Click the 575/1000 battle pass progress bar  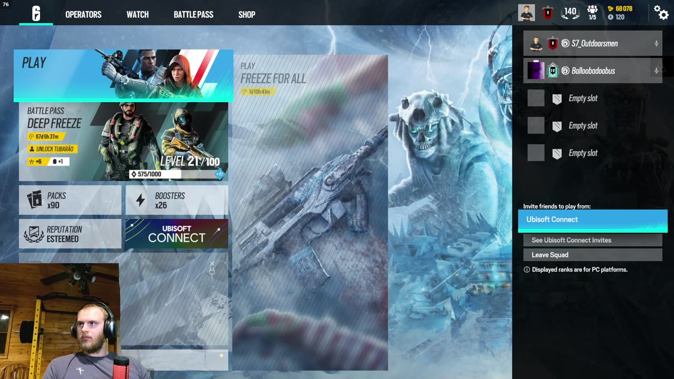155,174
